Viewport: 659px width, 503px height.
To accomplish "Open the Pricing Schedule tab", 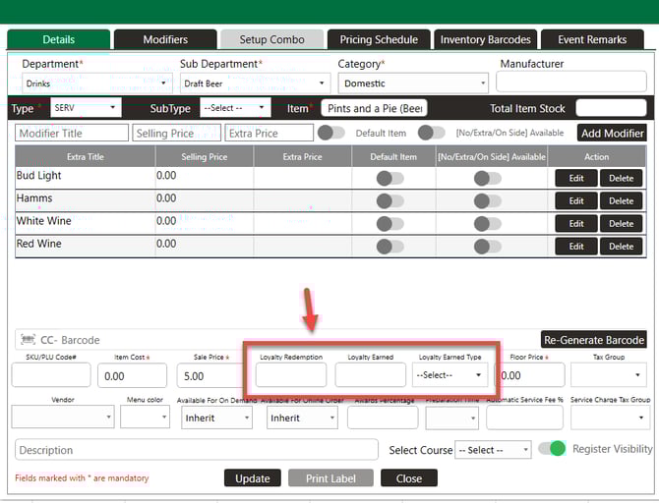I will pos(379,40).
